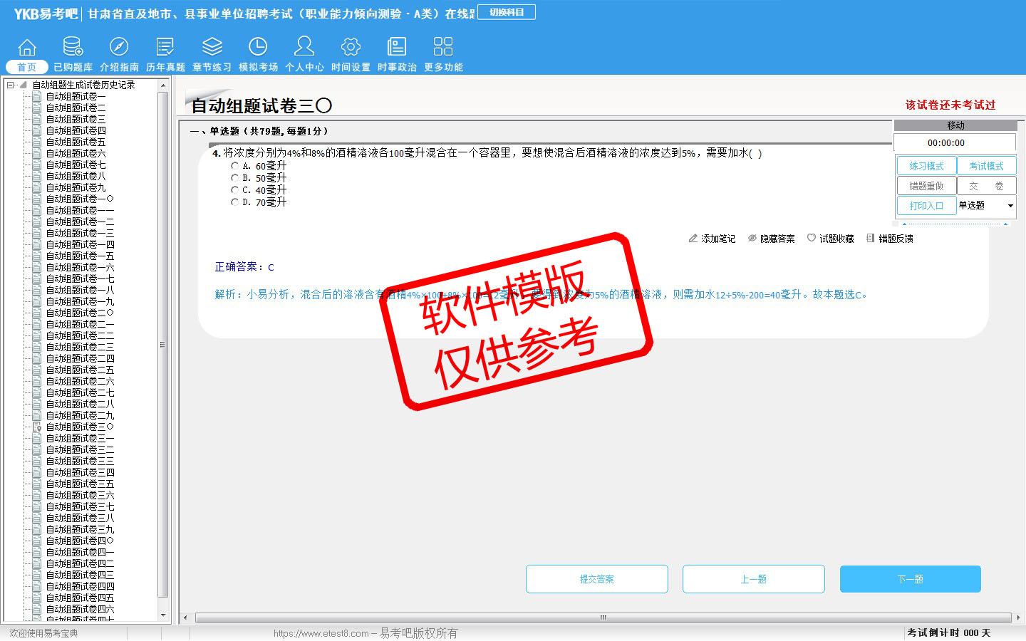The image size is (1026, 641).
Task: Open 历年真题 past papers icon
Action: point(165,47)
